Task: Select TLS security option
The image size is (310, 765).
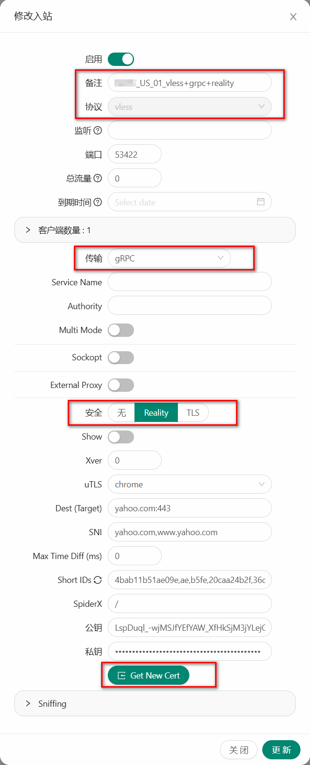Action: (x=193, y=413)
